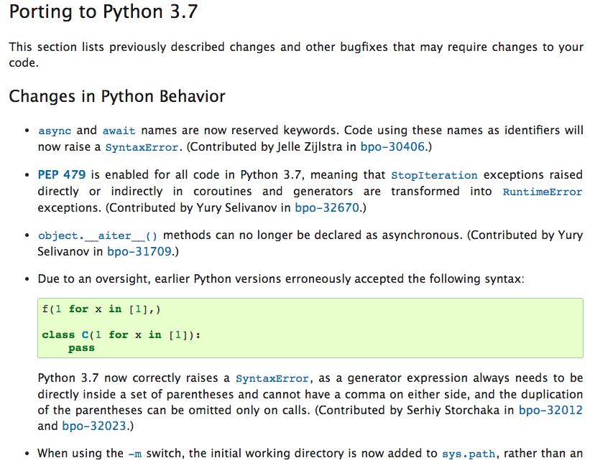Click the SyntaxError link below the code block
590x463 pixels.
(272, 378)
